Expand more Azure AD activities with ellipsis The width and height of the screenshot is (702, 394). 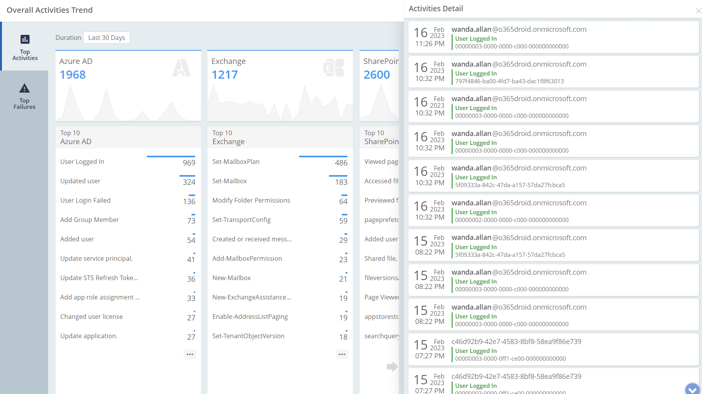[x=190, y=354]
